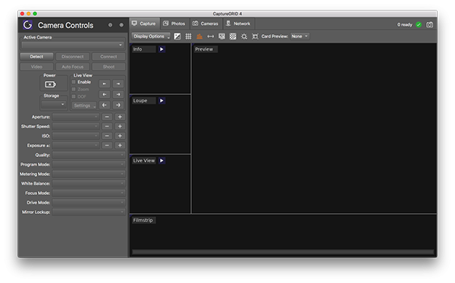
Task: Open the Display Options dropdown
Action: 151,36
